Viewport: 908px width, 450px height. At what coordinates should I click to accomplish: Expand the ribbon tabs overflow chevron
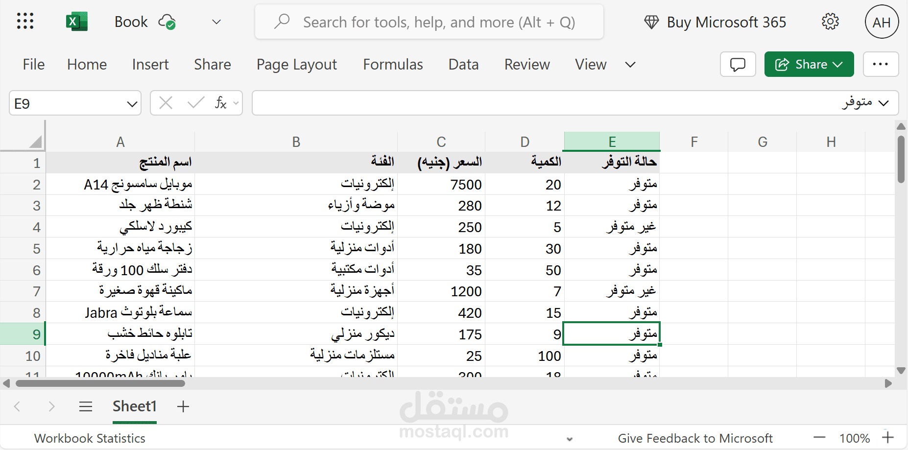click(630, 65)
